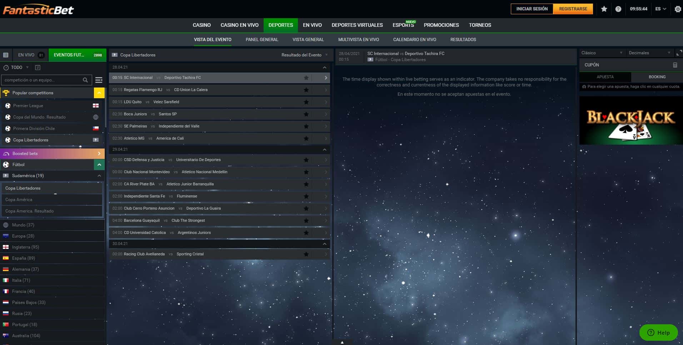Open the Resultado del Evento dropdown

pos(304,55)
